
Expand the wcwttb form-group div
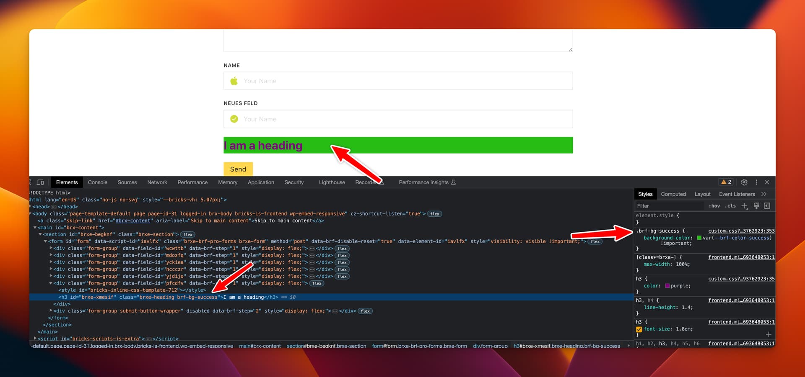(x=51, y=248)
